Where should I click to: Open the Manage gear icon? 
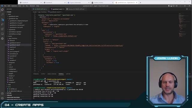click(2, 98)
